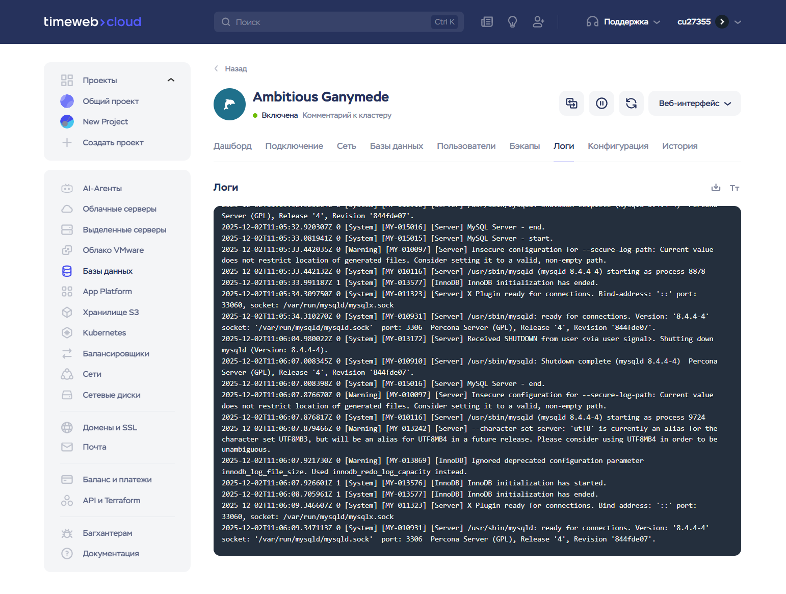This screenshot has height=594, width=786.
Task: Pause the cluster with the pause icon
Action: pyautogui.click(x=601, y=104)
